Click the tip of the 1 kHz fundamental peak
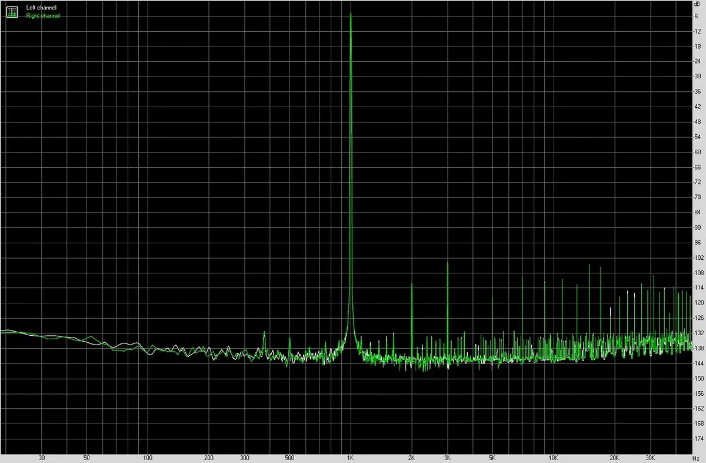This screenshot has height=463, width=706. (x=351, y=14)
